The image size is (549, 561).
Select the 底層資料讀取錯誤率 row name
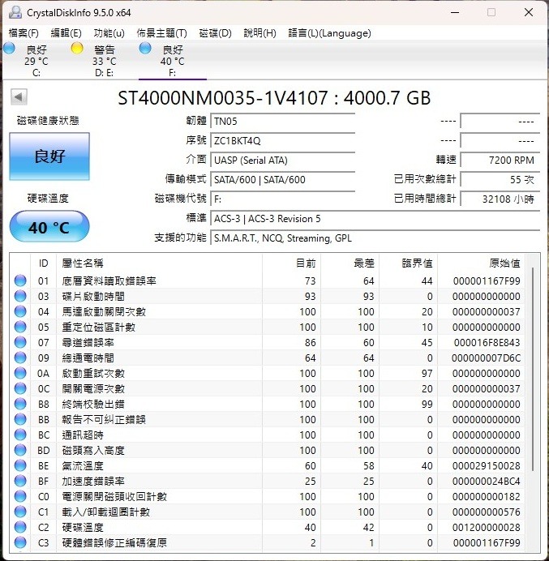(109, 280)
